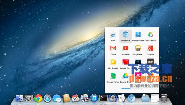Open the script editor icon in Dock

point(122,98)
